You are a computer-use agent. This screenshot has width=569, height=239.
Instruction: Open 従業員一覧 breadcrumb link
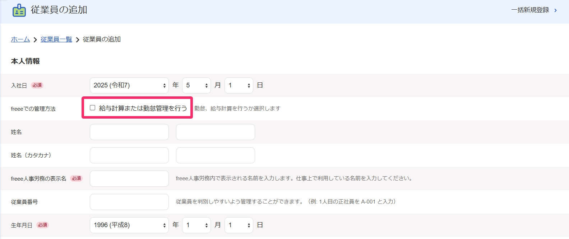coord(56,39)
